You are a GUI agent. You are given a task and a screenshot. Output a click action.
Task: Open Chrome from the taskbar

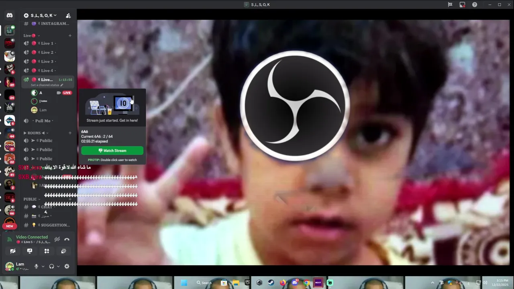point(306,283)
